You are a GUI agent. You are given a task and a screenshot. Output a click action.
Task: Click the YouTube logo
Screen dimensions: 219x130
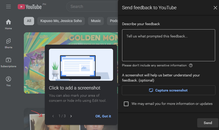tap(30, 7)
